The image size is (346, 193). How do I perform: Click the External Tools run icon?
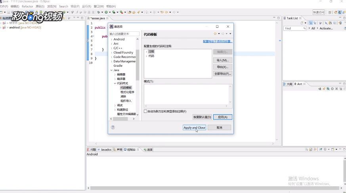tap(121, 12)
